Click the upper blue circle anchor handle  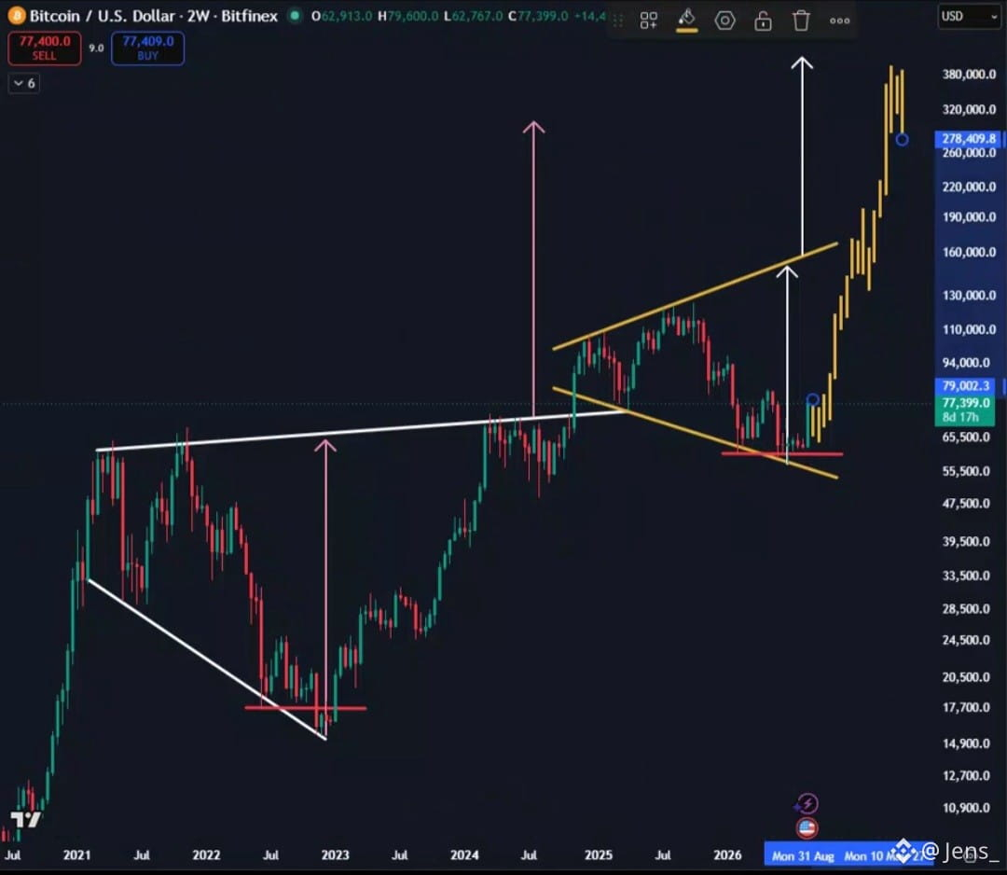tap(903, 139)
